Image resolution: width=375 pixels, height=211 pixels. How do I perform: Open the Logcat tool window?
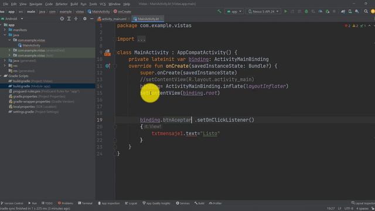(x=131, y=203)
